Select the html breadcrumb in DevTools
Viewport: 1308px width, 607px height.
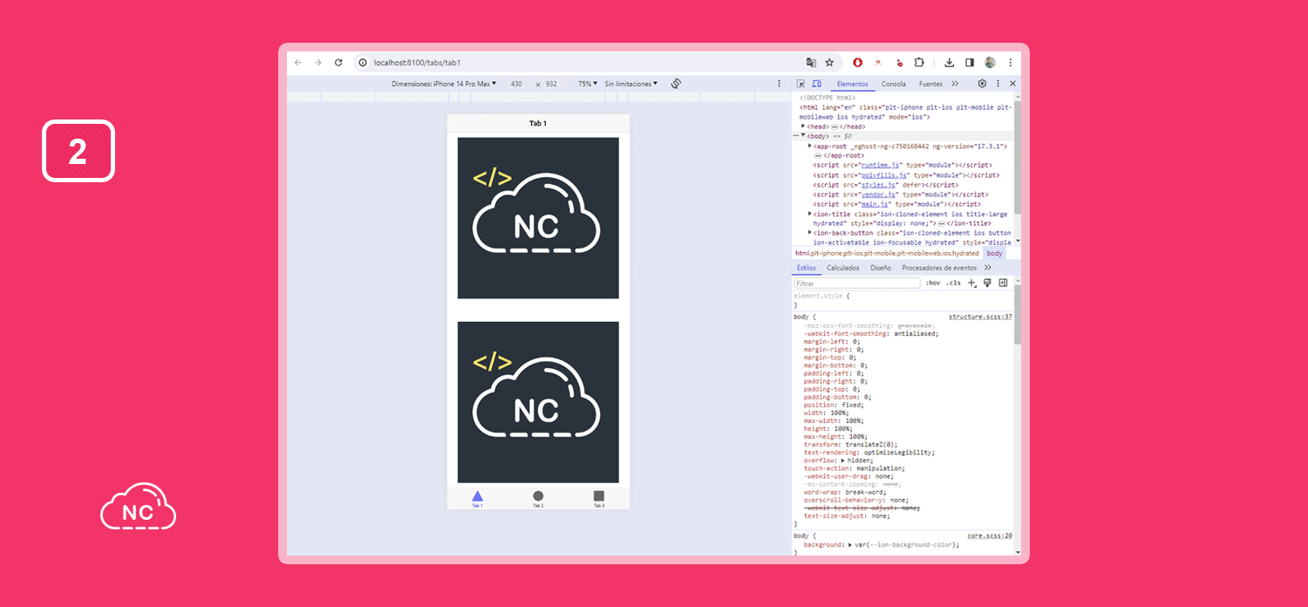[887, 253]
